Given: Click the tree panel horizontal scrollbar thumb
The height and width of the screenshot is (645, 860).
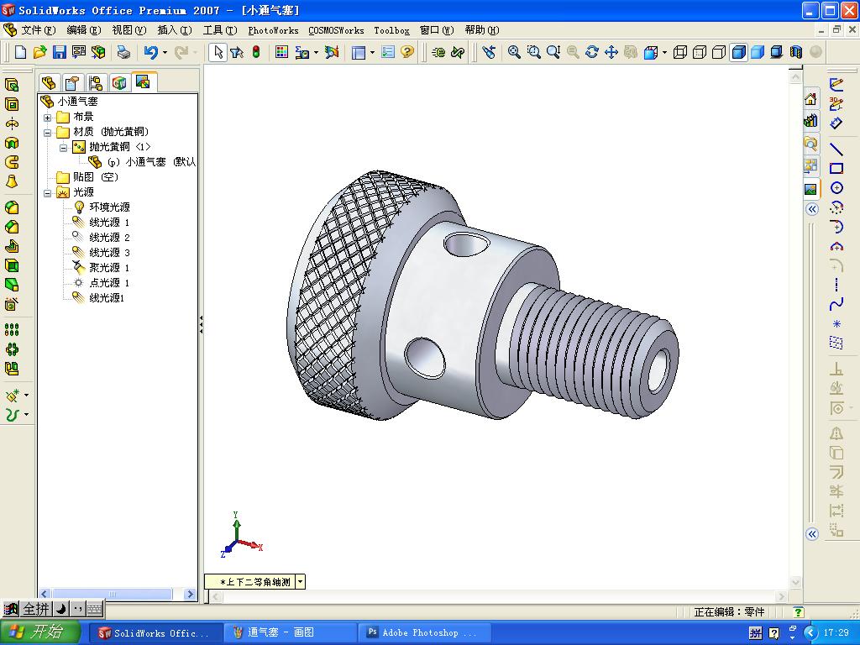Looking at the screenshot, I should [112, 594].
